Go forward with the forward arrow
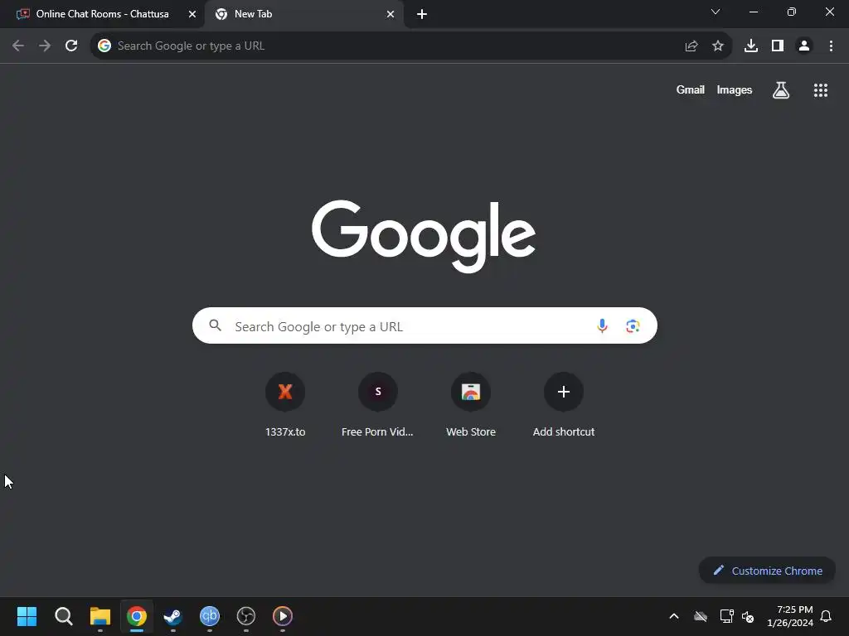 coord(45,46)
